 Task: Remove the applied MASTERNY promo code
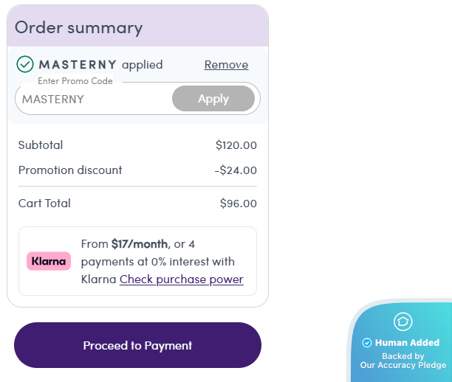[226, 65]
